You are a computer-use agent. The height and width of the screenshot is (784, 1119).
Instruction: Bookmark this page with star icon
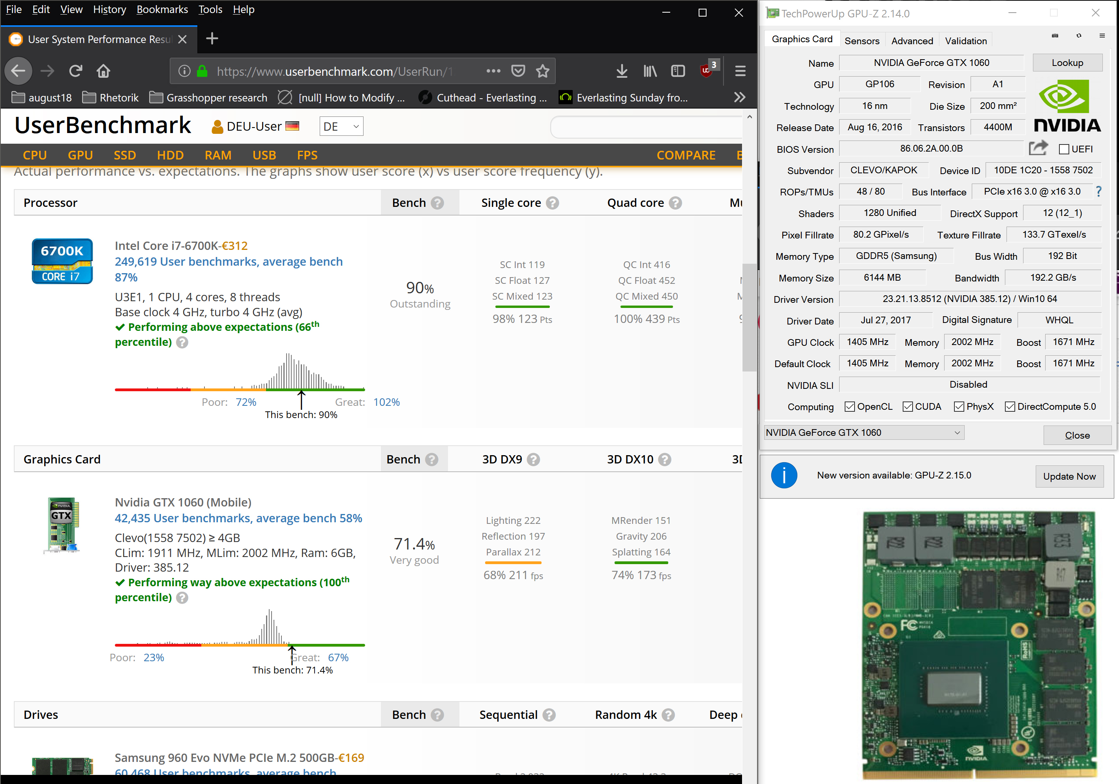[x=542, y=71]
